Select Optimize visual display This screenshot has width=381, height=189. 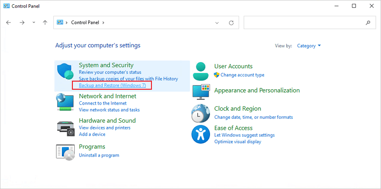[x=238, y=141]
